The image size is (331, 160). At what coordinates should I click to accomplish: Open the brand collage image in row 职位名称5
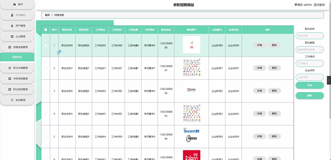tap(191, 113)
